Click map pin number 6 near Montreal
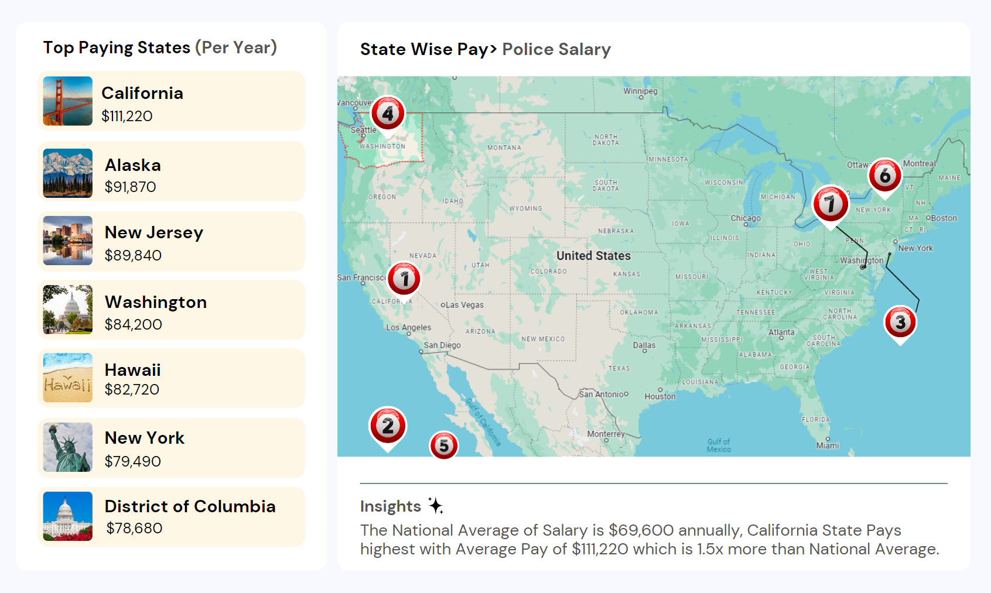The width and height of the screenshot is (991, 593). [x=884, y=175]
